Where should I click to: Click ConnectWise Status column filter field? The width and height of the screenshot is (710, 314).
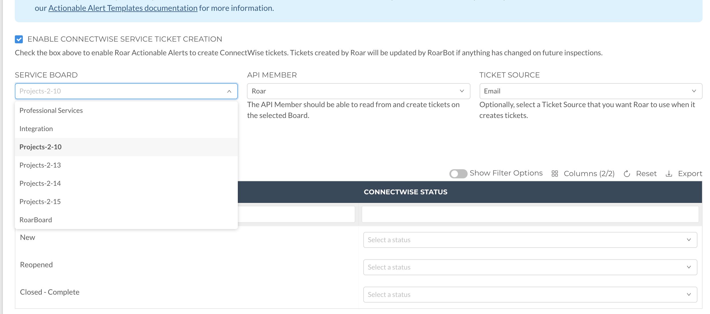(530, 214)
